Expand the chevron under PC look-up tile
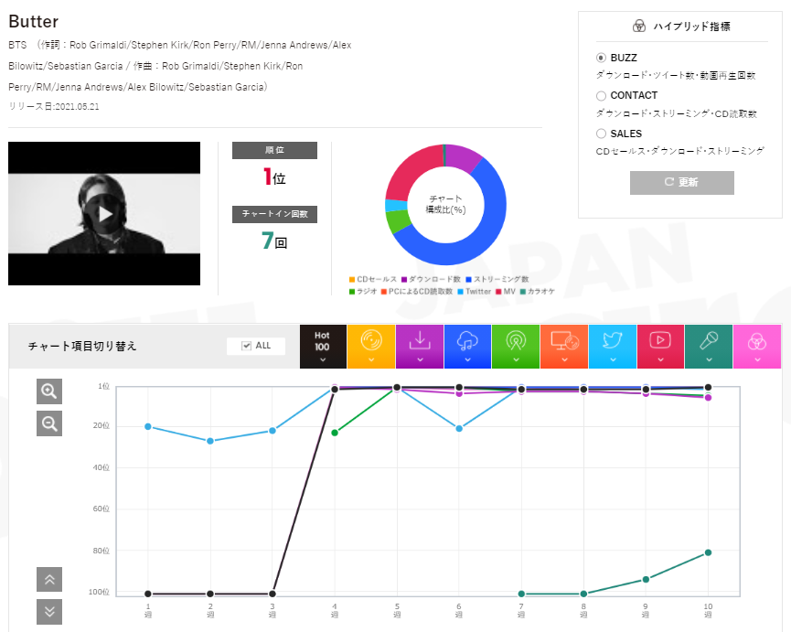Image resolution: width=791 pixels, height=632 pixels. pos(564,359)
